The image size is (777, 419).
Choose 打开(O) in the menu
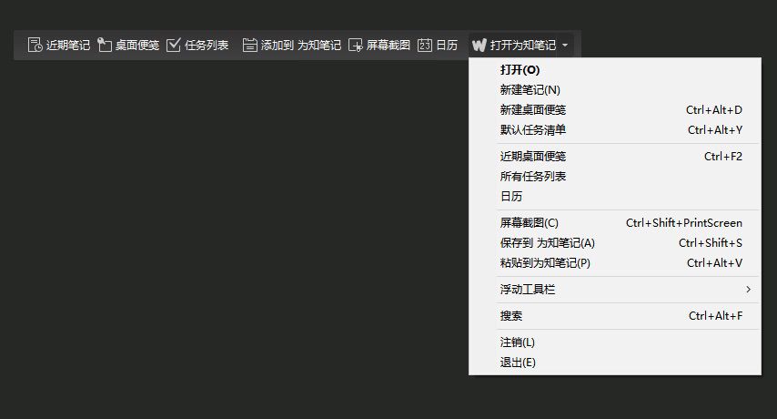[x=614, y=70]
